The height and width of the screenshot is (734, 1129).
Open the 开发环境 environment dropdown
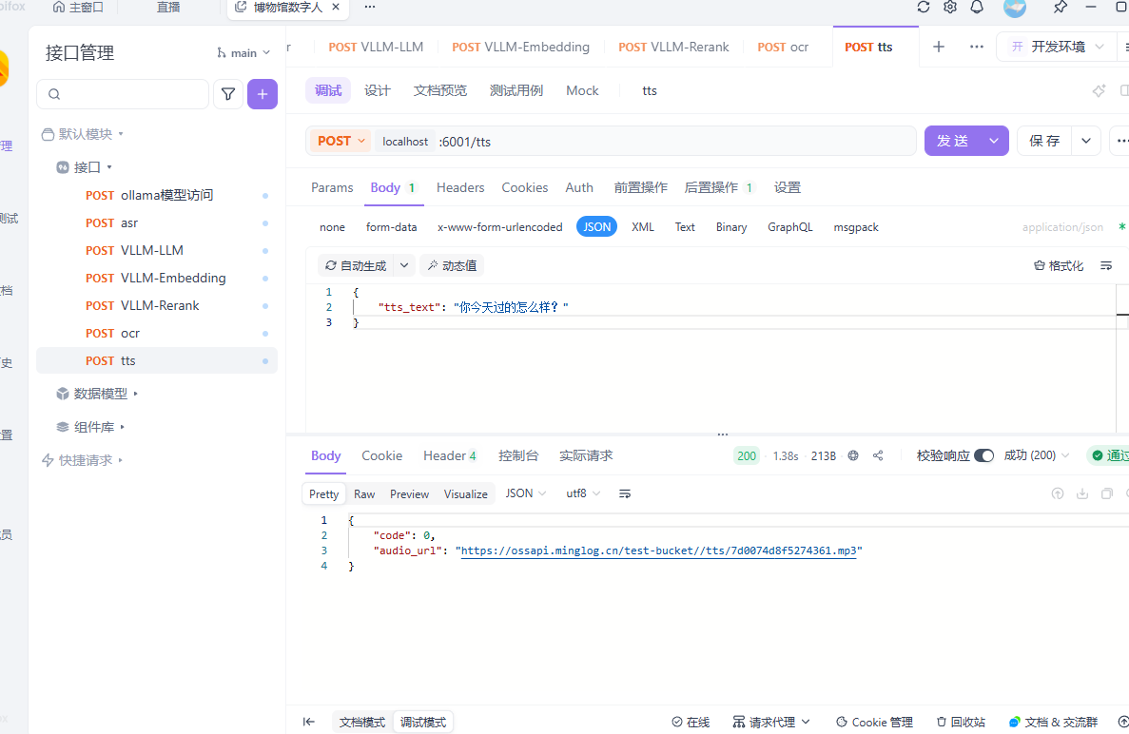coord(1057,47)
